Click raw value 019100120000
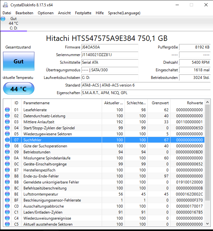 click(x=189, y=182)
